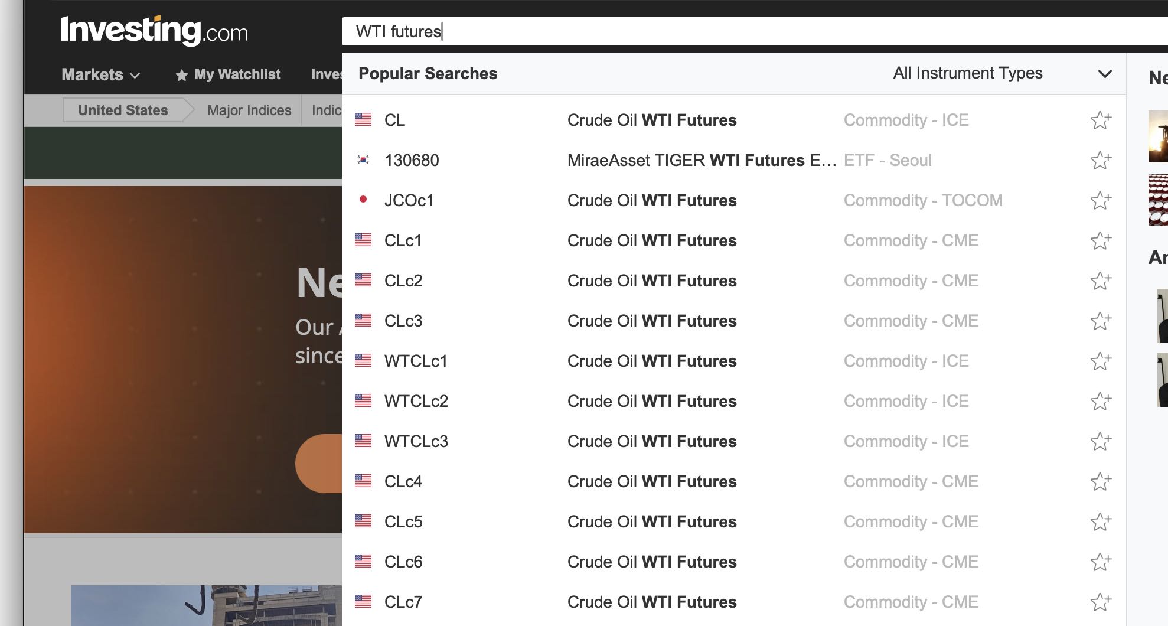The height and width of the screenshot is (626, 1168).
Task: Open My Watchlist menu item
Action: (229, 75)
